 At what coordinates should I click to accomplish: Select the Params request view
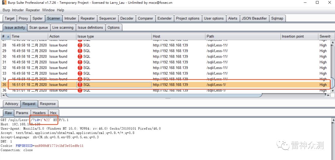pyautogui.click(x=22, y=113)
